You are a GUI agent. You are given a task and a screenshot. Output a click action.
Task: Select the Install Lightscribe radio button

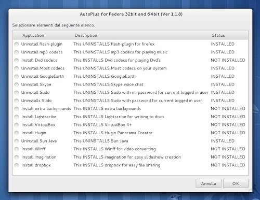point(17,117)
